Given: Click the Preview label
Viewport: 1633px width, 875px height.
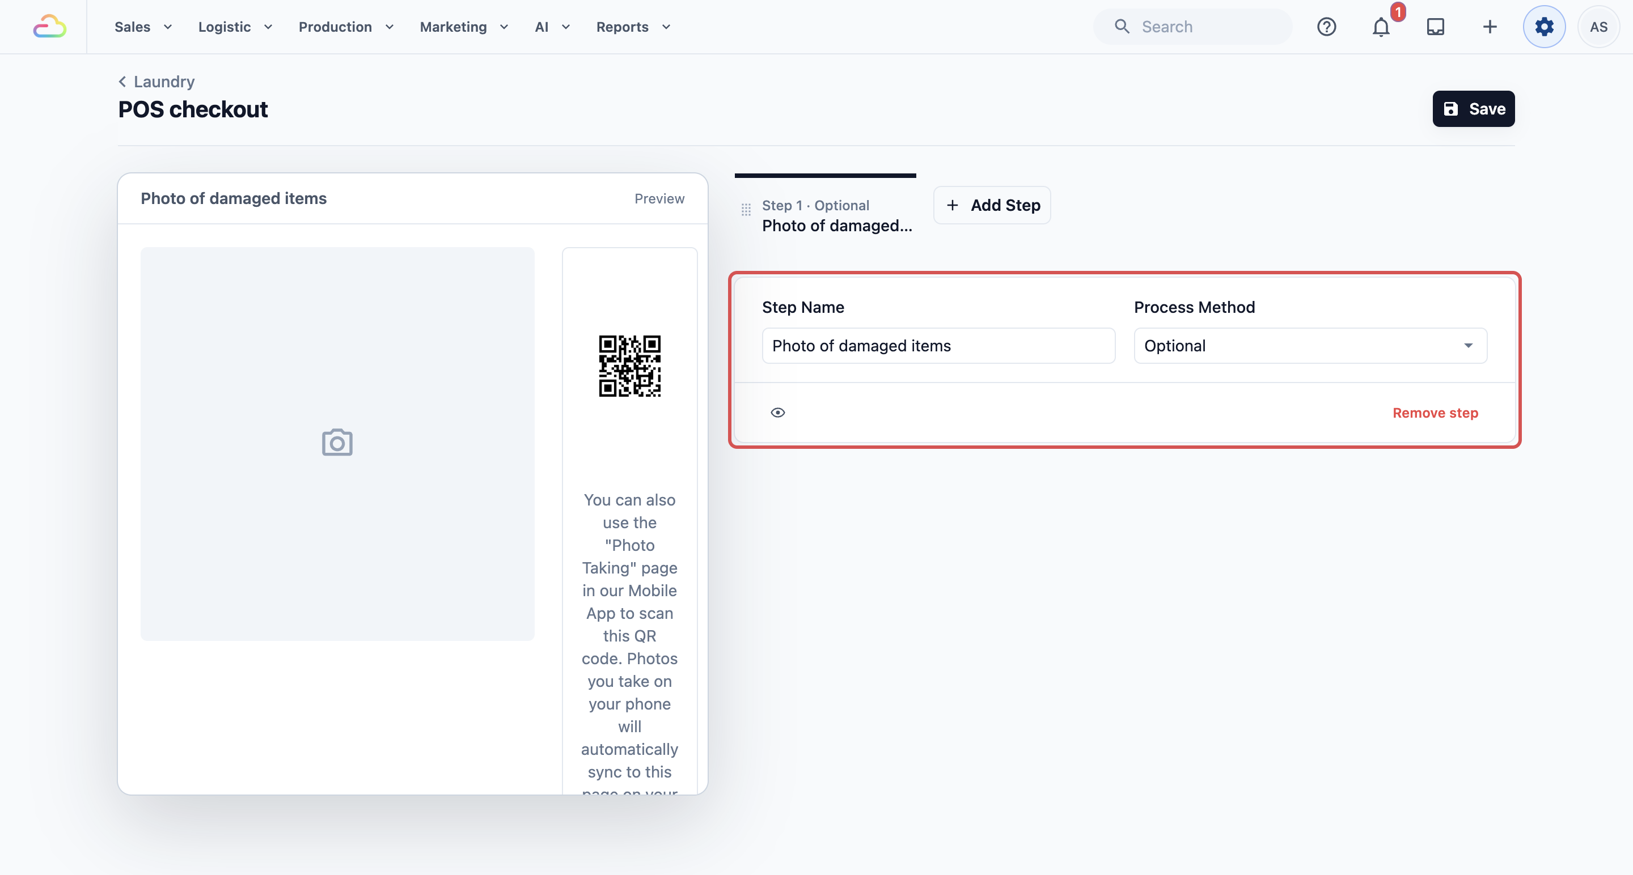Looking at the screenshot, I should 659,198.
